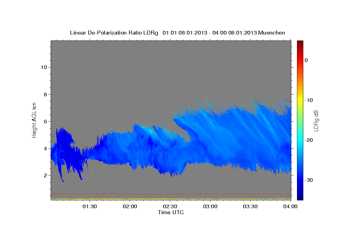Screen dimensions: 360x240
Task: Click the cyan bright streak near 02:10
Action: 148,130
